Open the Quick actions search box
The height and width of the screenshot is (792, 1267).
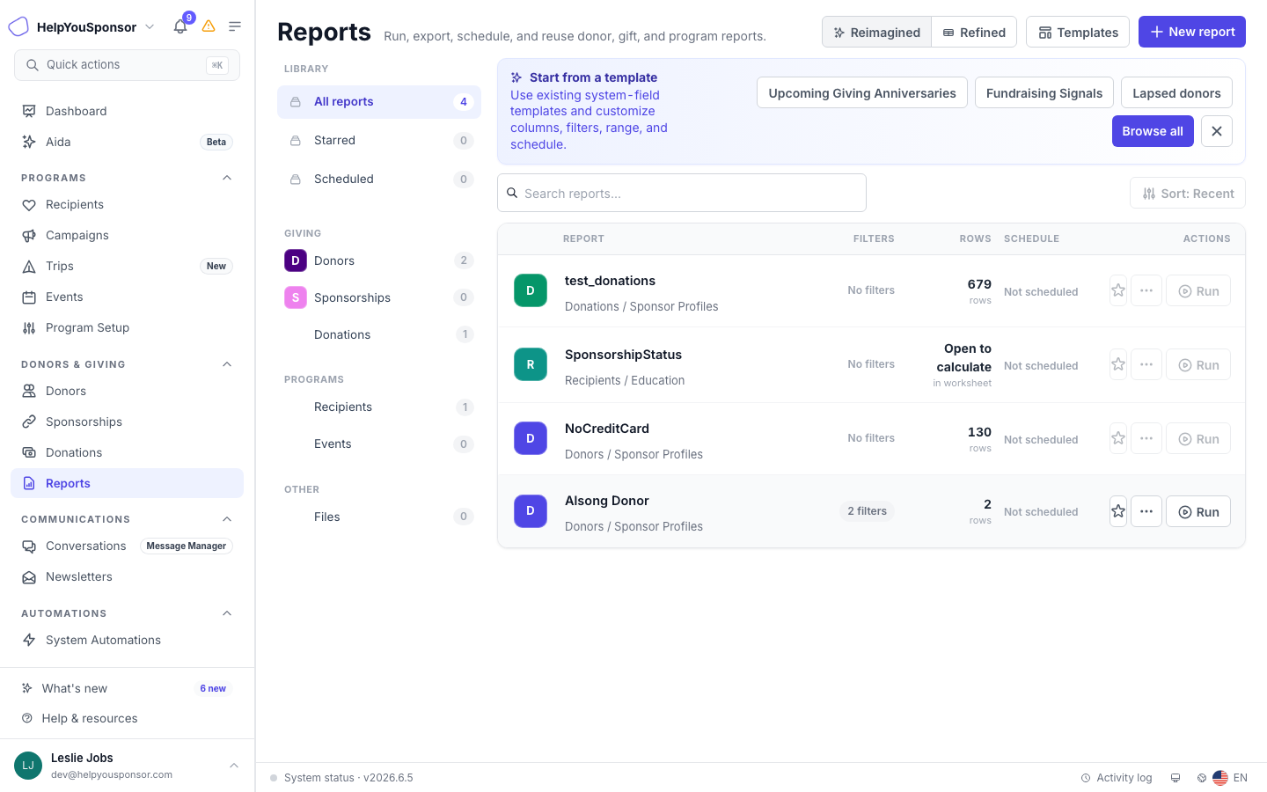[x=127, y=65]
